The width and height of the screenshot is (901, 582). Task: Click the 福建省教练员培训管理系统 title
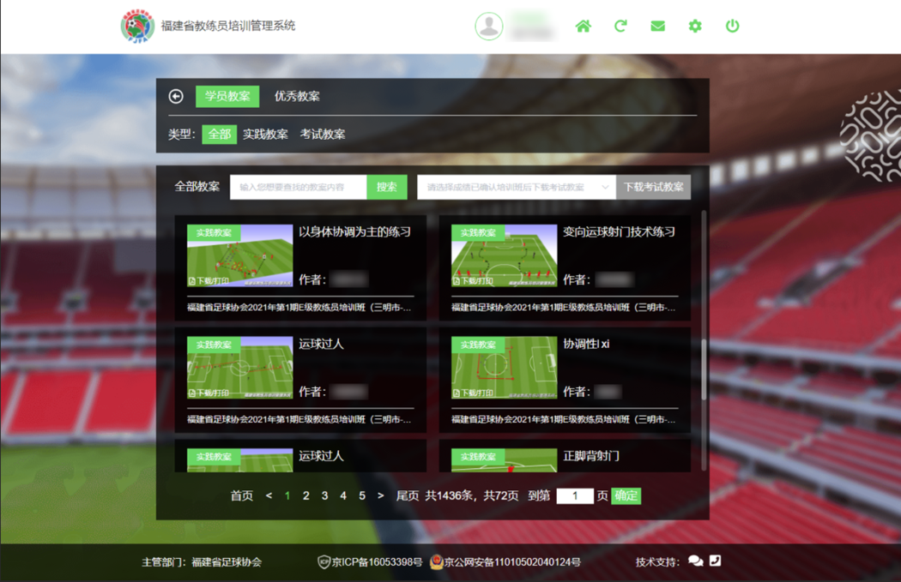point(228,26)
